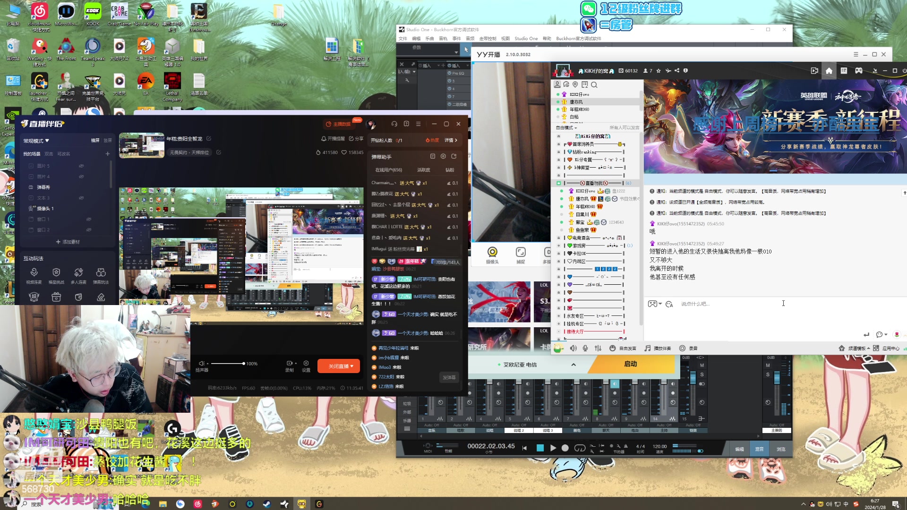Click the 添加素材 button

[68, 242]
